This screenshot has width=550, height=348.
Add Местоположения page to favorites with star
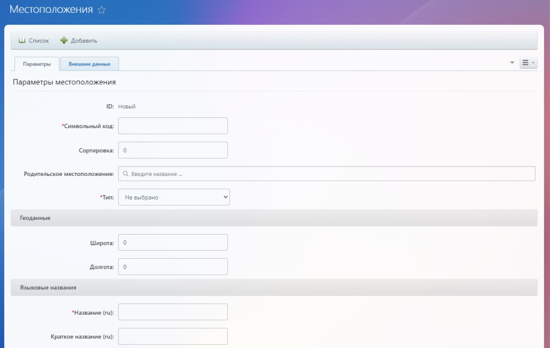click(x=102, y=10)
